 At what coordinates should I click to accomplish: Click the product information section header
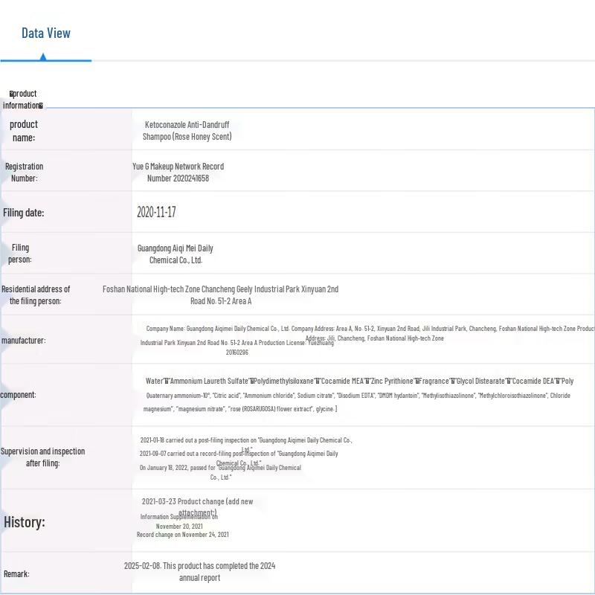point(23,99)
